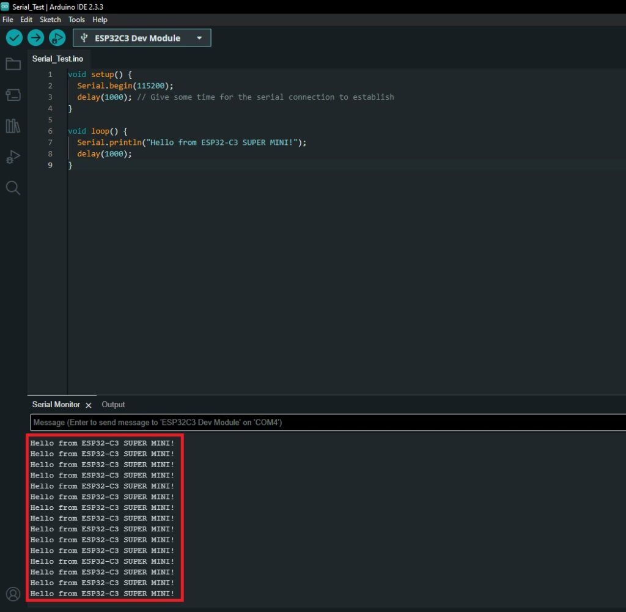
Task: Select the Serial_Test.ino editor tab
Action: (x=58, y=59)
